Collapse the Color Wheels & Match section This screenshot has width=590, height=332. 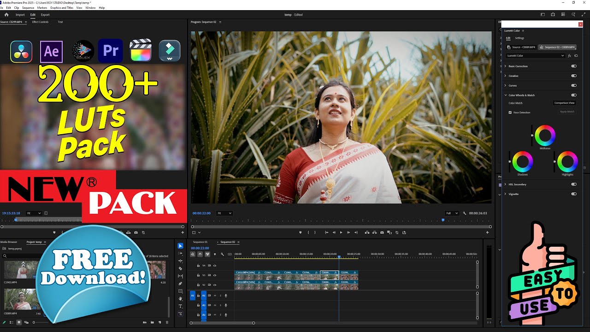506,95
